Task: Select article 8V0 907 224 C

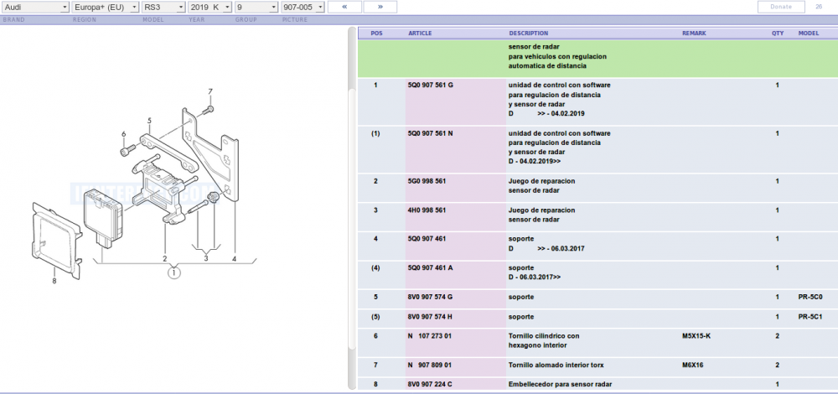Action: coord(430,385)
